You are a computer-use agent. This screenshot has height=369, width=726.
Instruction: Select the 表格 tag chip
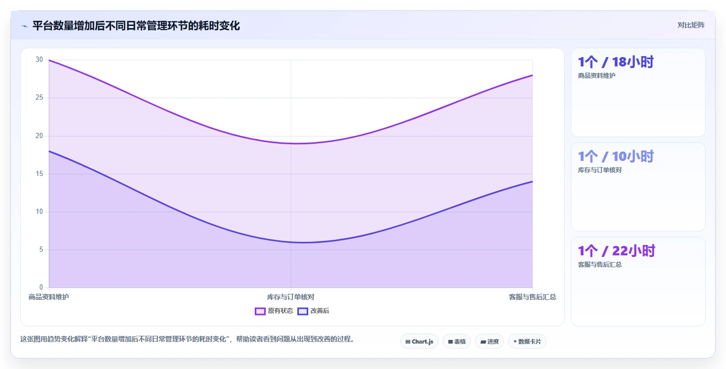(457, 341)
